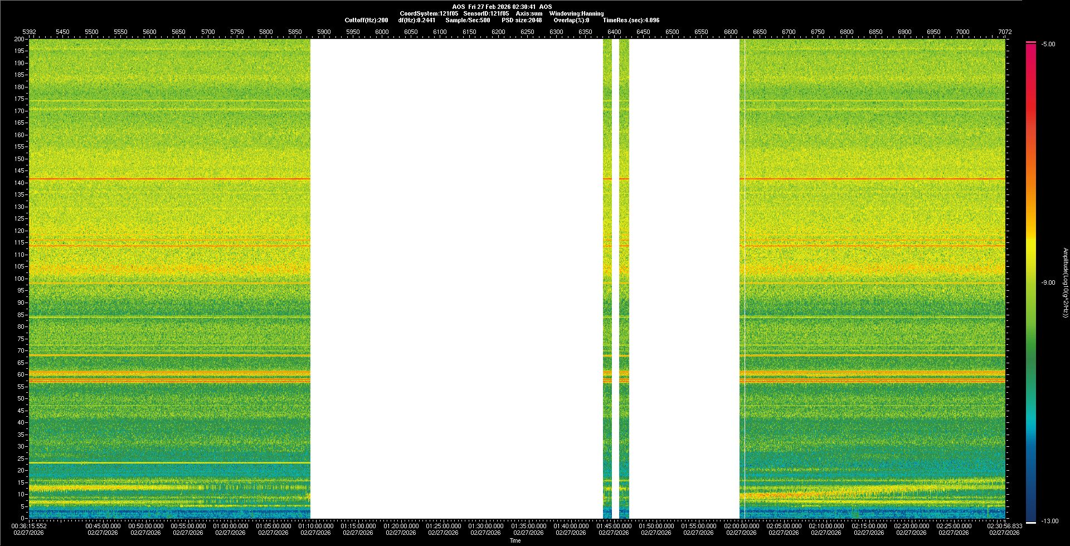Viewport: 1070px width, 546px height.
Task: Select the 60 tick on the frequency axis
Action: click(21, 374)
